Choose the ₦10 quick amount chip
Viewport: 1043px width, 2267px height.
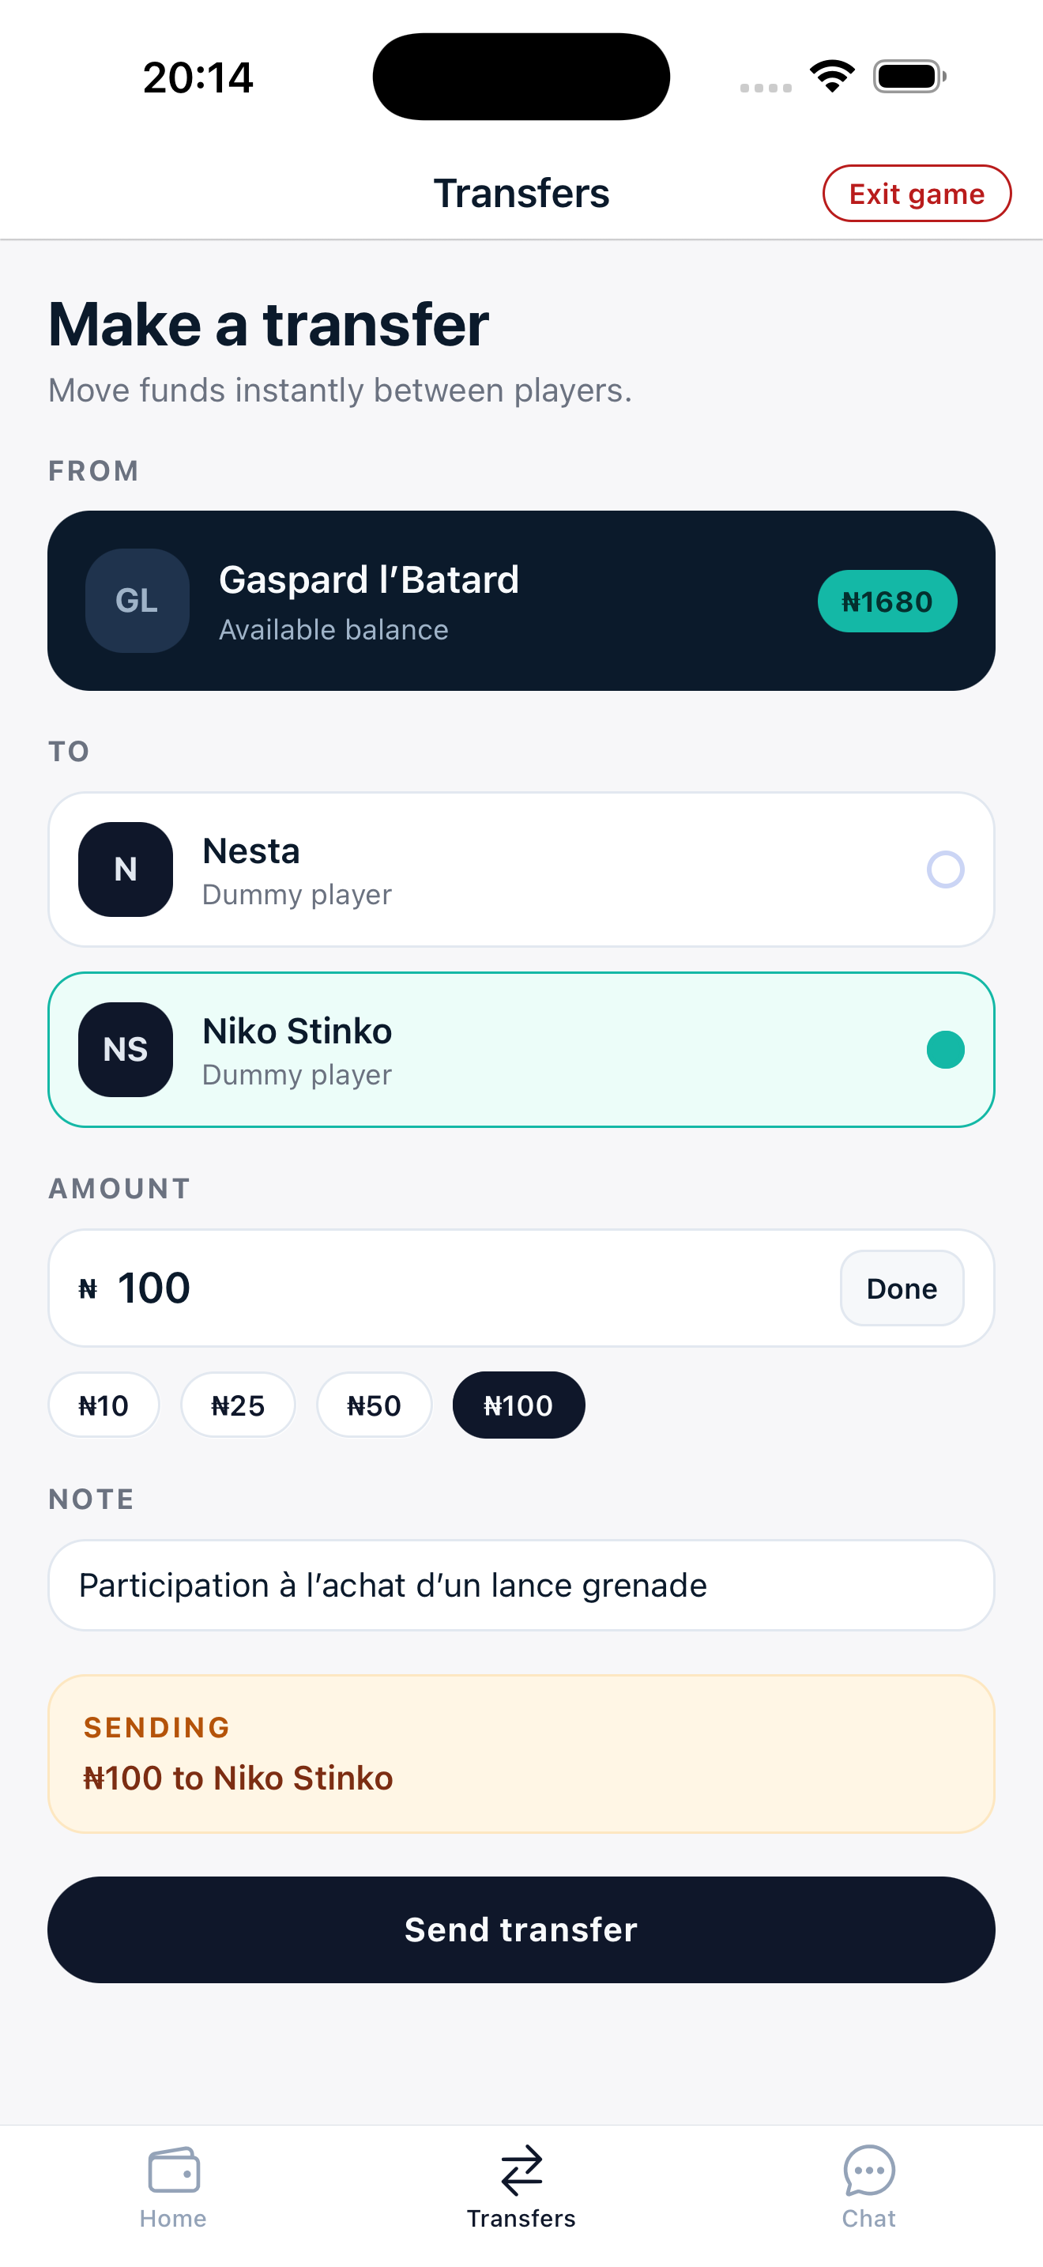[104, 1405]
